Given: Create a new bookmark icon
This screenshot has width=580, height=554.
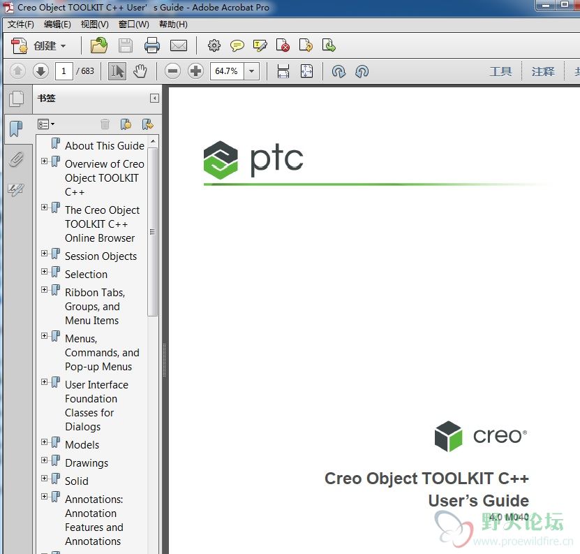Looking at the screenshot, I should pyautogui.click(x=126, y=124).
